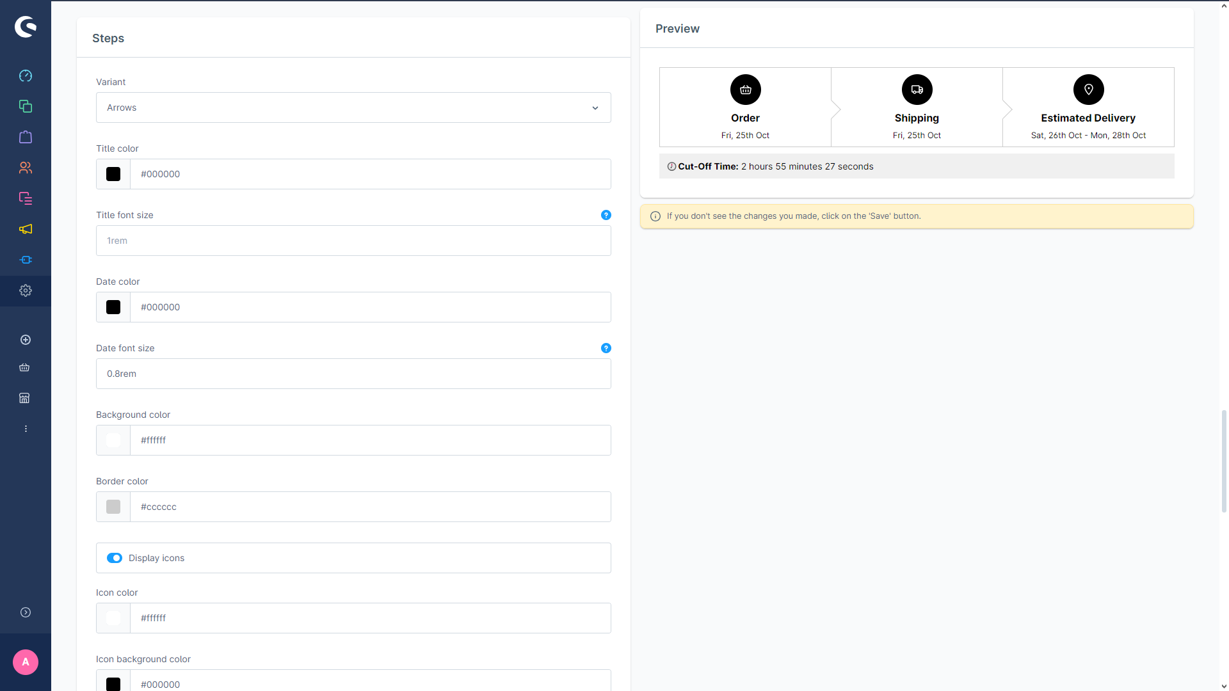The height and width of the screenshot is (691, 1229).
Task: Click the Icon background color black swatch
Action: click(x=113, y=684)
